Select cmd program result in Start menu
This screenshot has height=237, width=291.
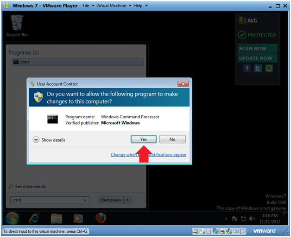pos(77,62)
